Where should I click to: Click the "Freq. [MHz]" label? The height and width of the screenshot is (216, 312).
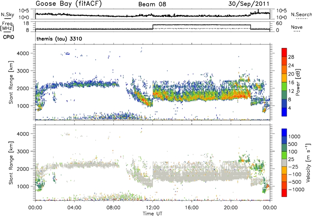7,26
